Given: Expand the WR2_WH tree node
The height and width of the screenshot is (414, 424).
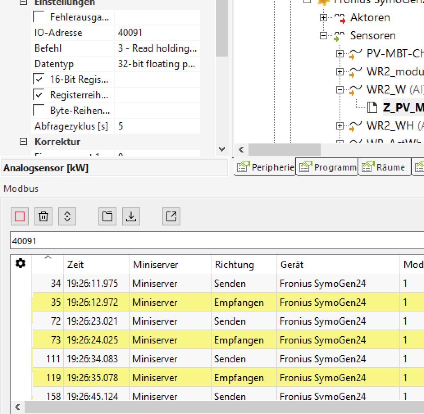Looking at the screenshot, I should pos(340,126).
